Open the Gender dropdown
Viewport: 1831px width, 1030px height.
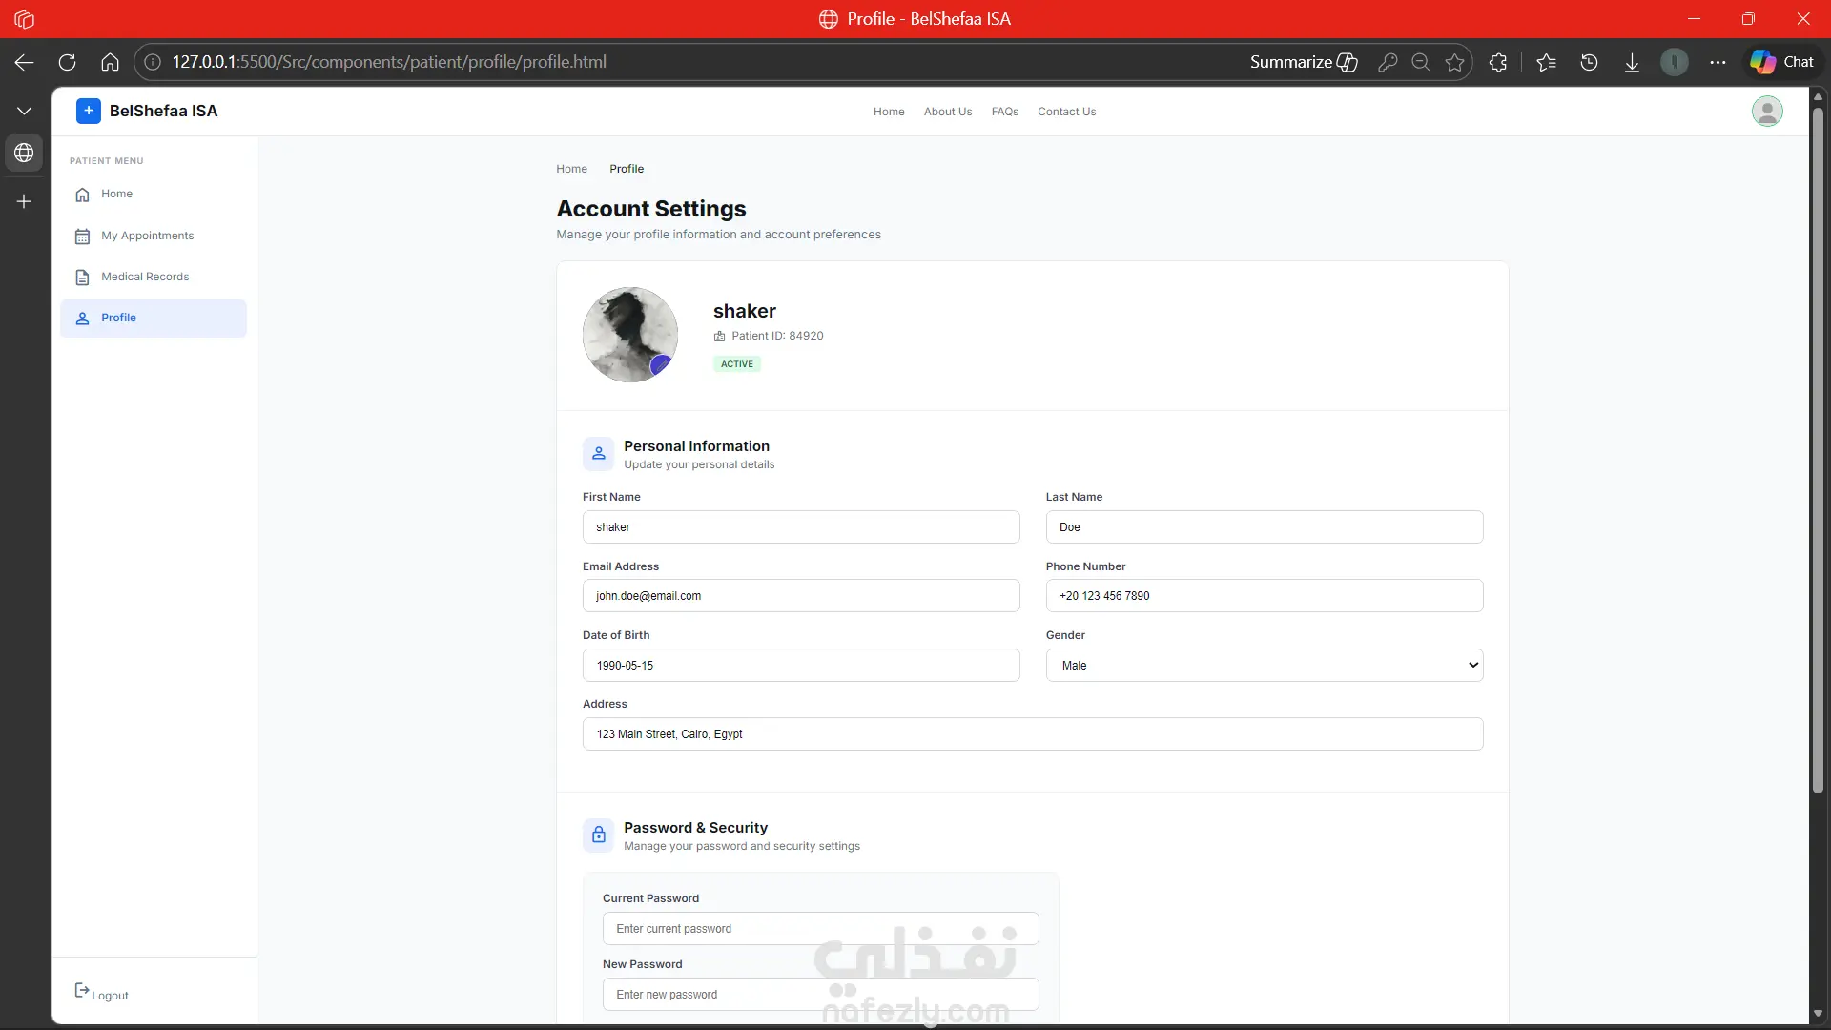pos(1264,665)
